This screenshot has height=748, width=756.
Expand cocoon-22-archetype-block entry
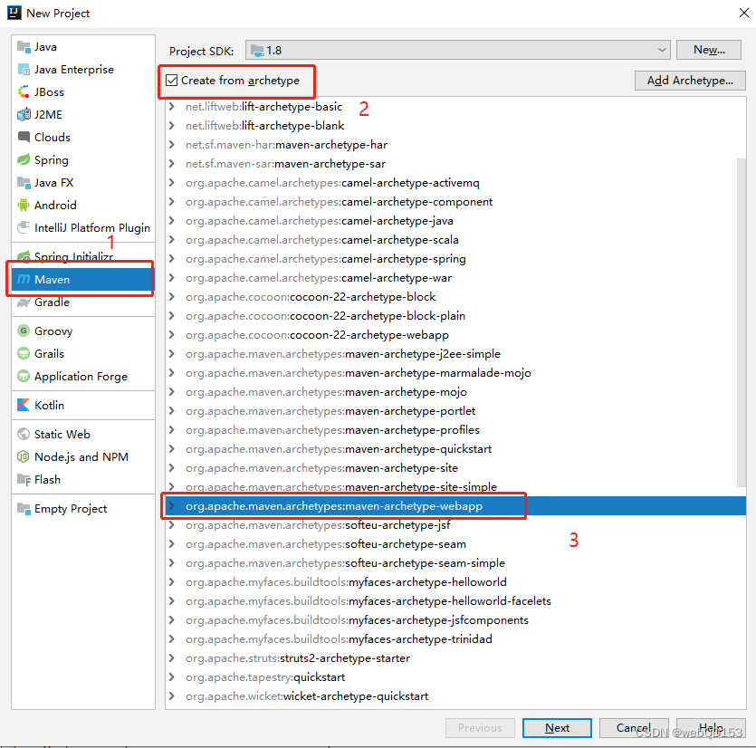[172, 297]
